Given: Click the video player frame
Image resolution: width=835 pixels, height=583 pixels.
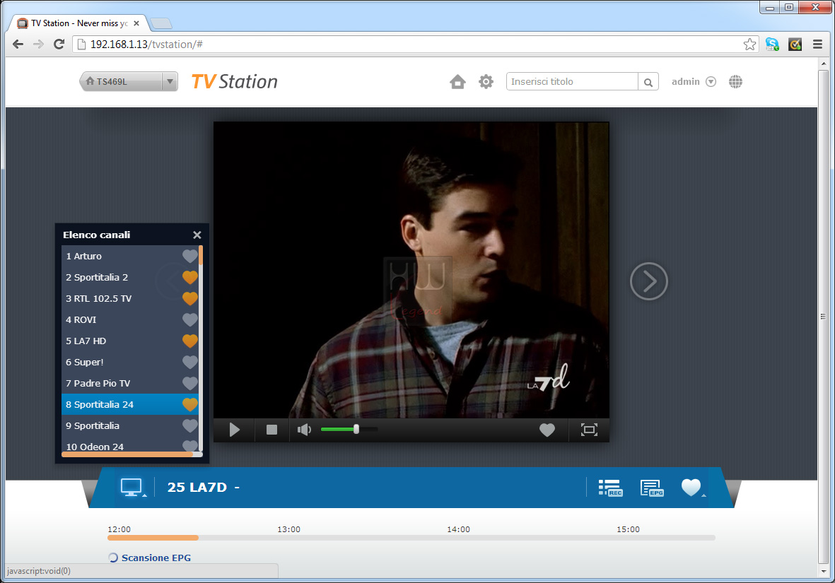Looking at the screenshot, I should [411, 270].
